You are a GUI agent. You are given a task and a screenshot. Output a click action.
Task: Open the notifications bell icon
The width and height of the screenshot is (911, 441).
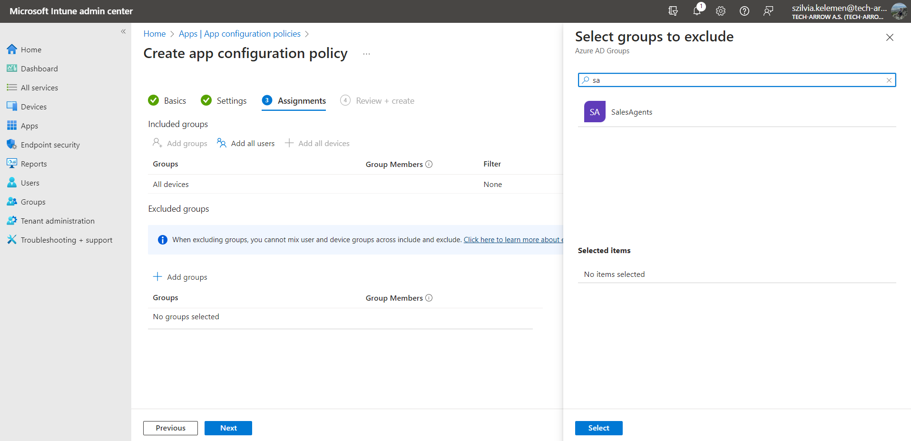(x=697, y=11)
